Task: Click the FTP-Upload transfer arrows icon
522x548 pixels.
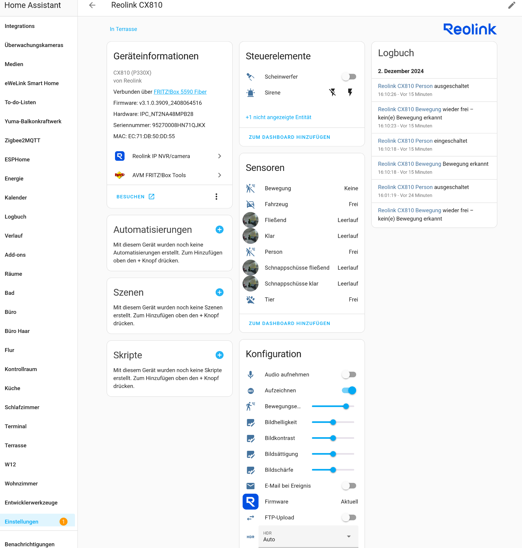Action: [x=251, y=518]
